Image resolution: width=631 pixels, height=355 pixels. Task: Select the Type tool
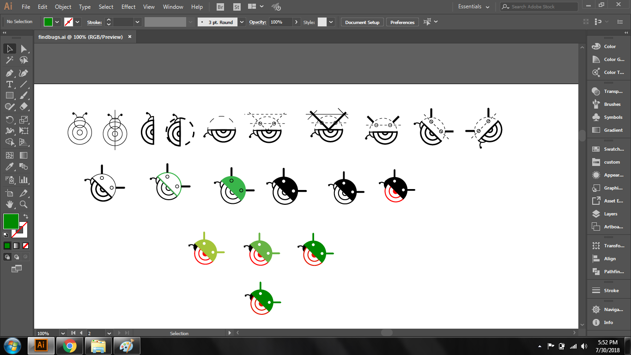9,84
